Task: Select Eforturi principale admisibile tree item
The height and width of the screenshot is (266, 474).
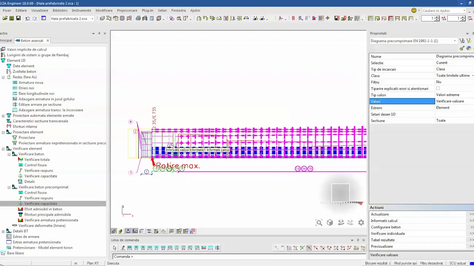Action: click(x=47, y=215)
